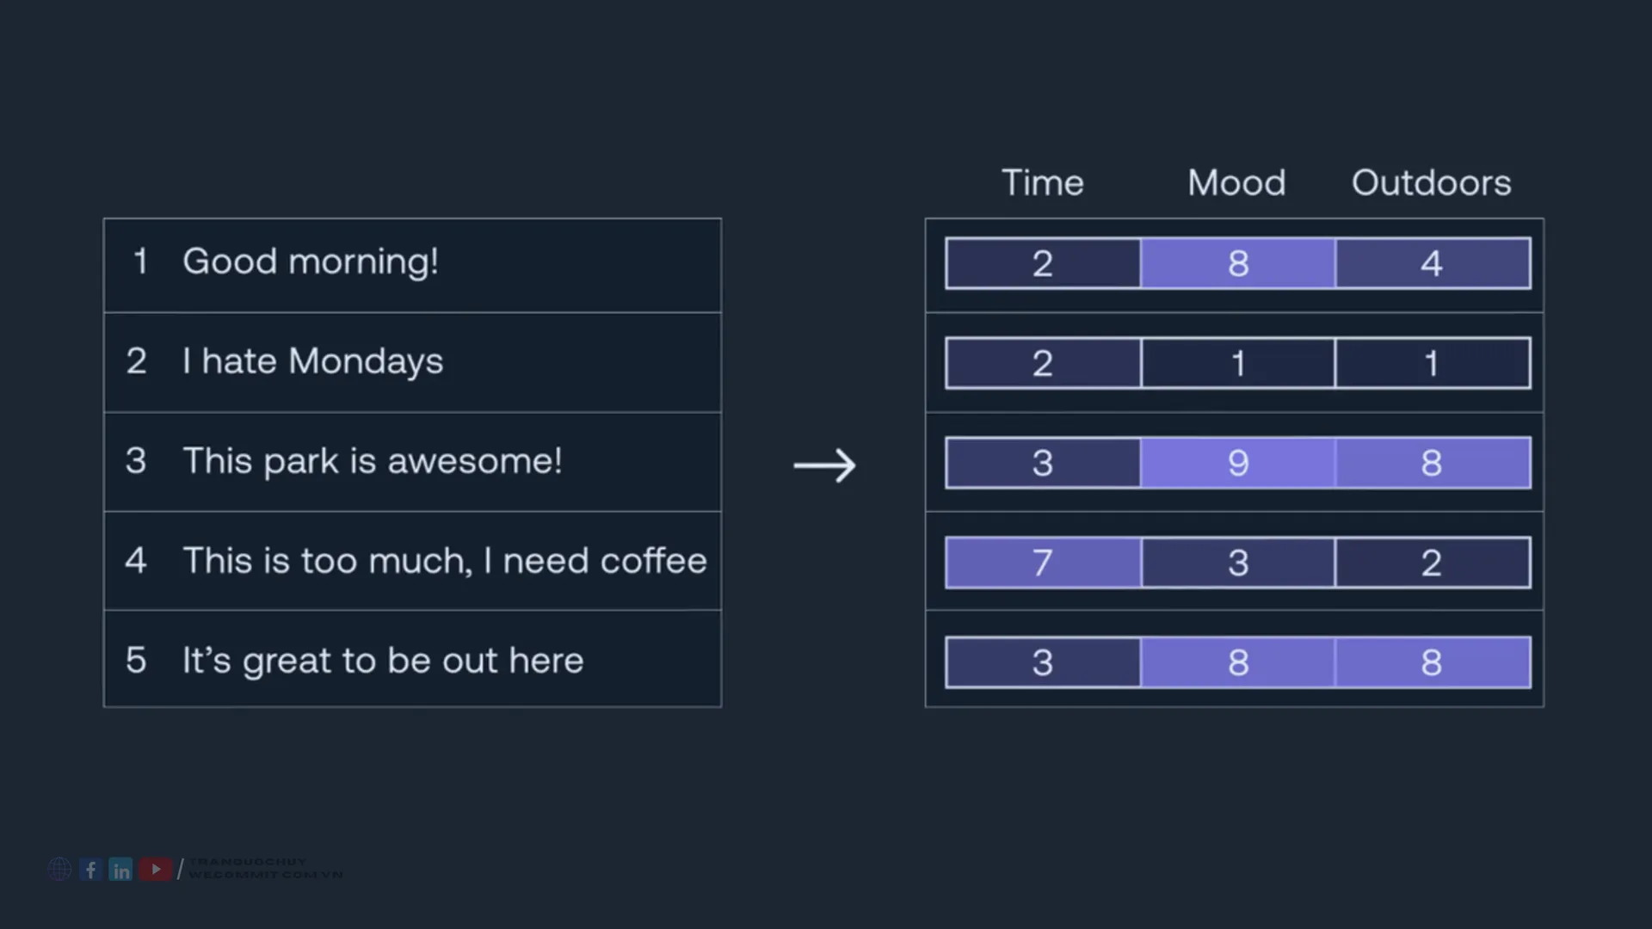
Task: Open the LinkedIn icon link
Action: [121, 870]
